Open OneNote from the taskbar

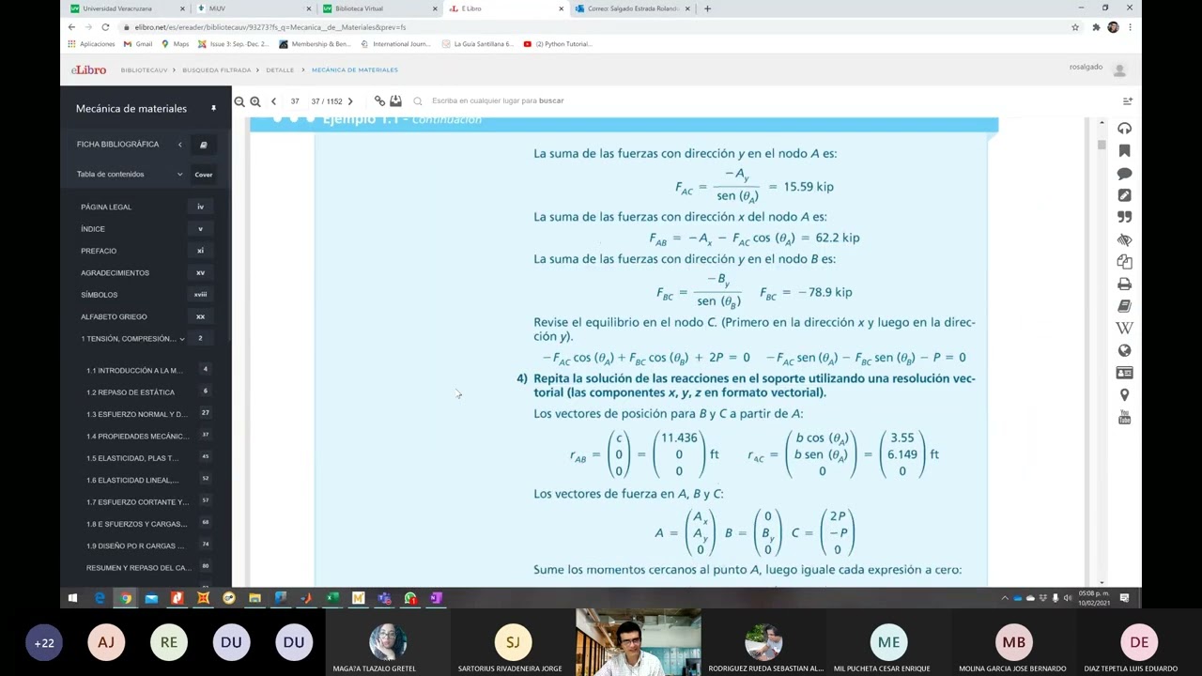(436, 598)
